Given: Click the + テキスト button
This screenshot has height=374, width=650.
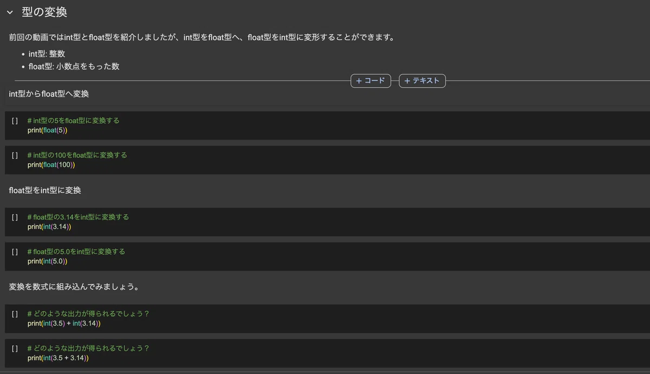Looking at the screenshot, I should point(422,81).
